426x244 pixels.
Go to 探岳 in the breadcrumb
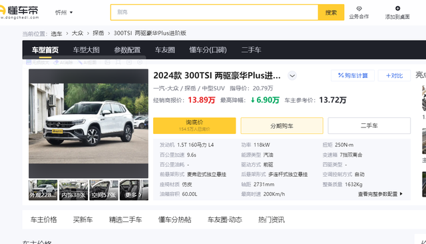99,33
